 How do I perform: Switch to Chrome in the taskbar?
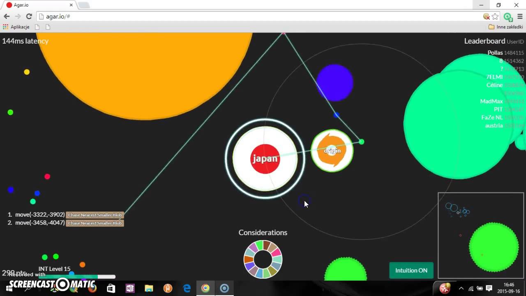tap(205, 288)
